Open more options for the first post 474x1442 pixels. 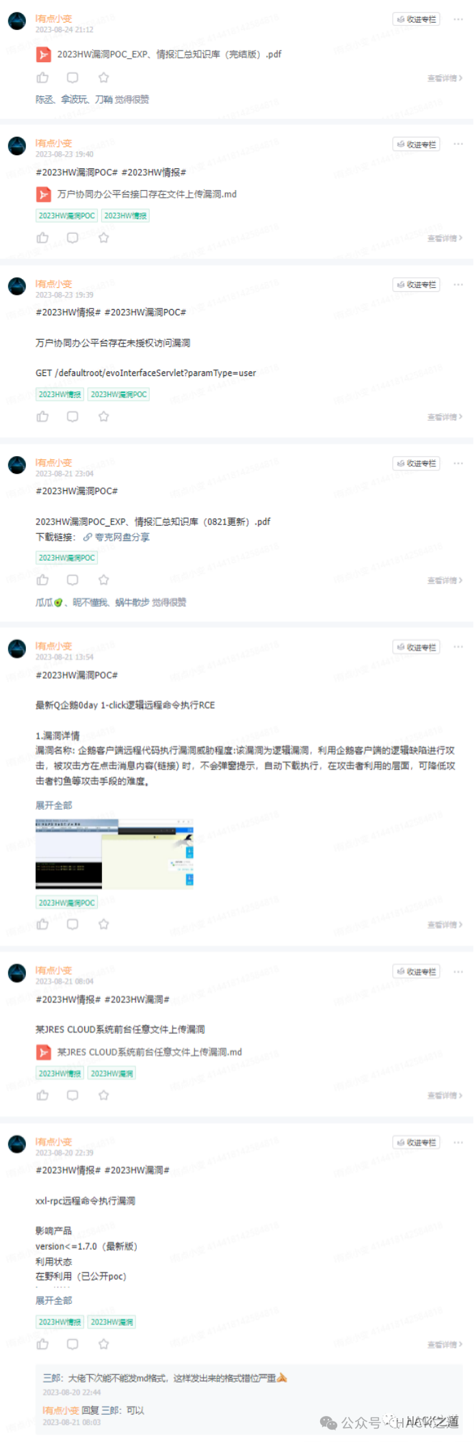coord(458,19)
